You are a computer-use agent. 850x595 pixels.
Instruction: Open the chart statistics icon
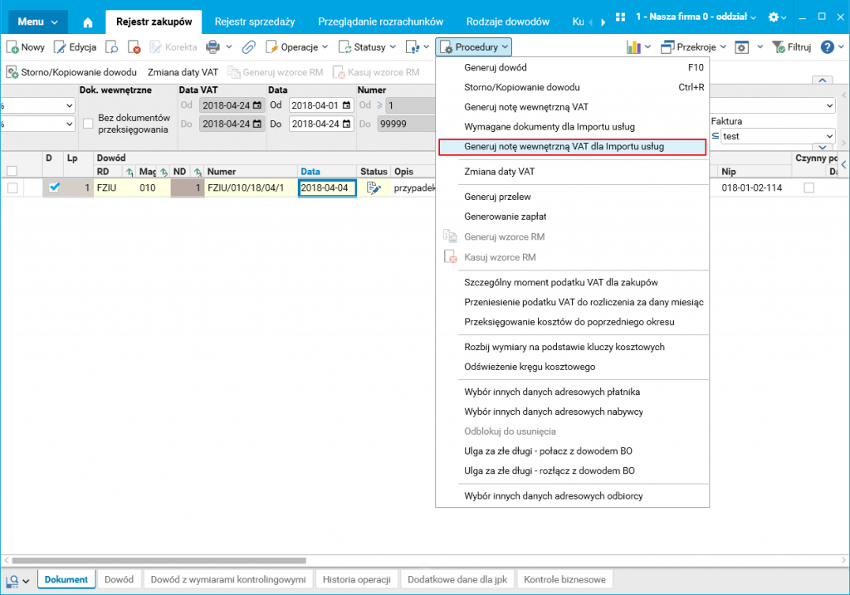[633, 47]
